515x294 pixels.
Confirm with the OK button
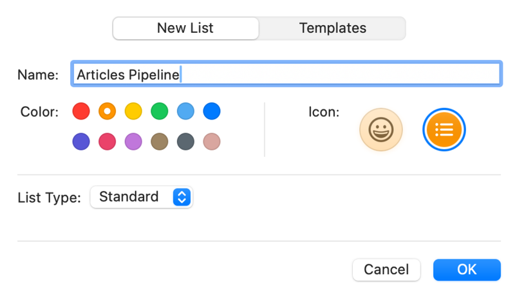(467, 270)
